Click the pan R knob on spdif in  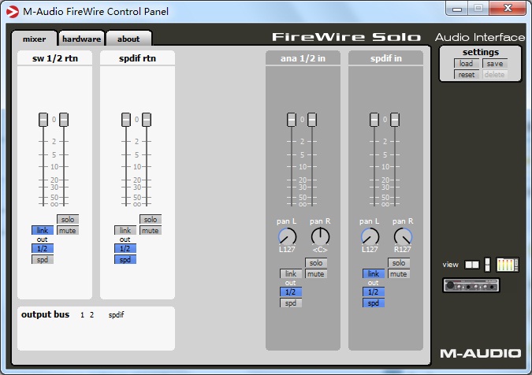(x=403, y=236)
